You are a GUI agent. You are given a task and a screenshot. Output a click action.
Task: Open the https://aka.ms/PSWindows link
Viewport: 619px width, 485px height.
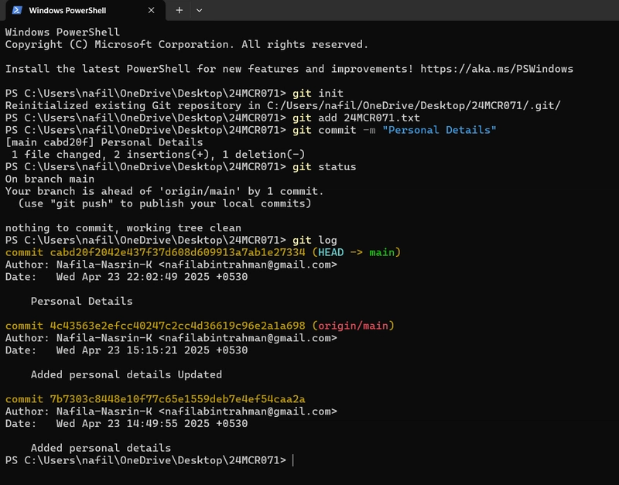coord(497,69)
